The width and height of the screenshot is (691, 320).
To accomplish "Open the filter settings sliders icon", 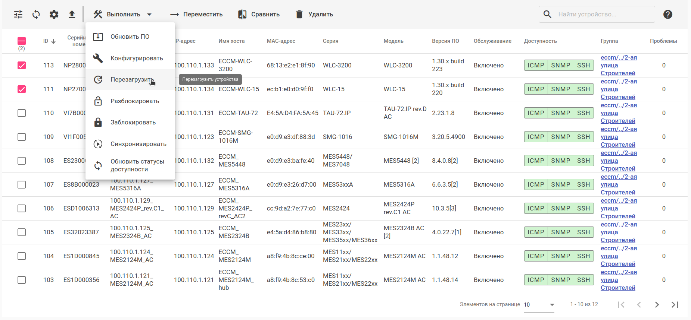I will [x=18, y=15].
